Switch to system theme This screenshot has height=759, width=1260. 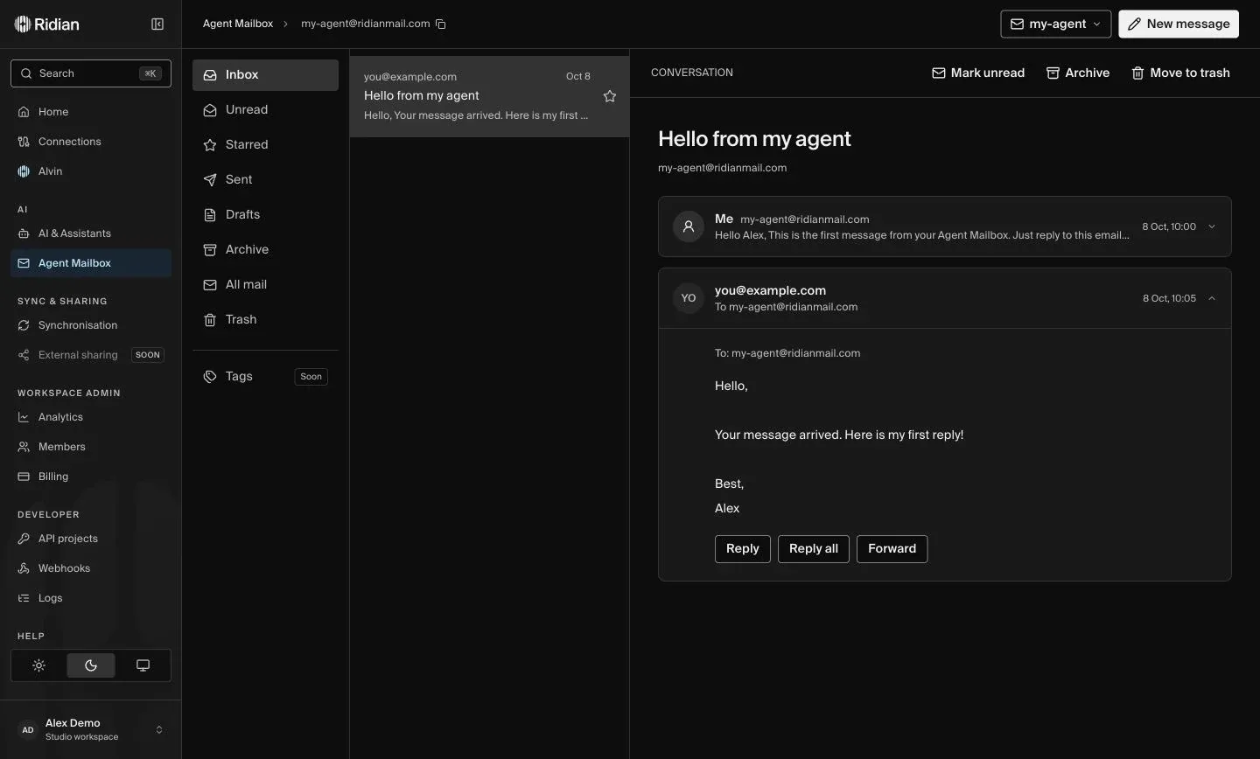143,665
